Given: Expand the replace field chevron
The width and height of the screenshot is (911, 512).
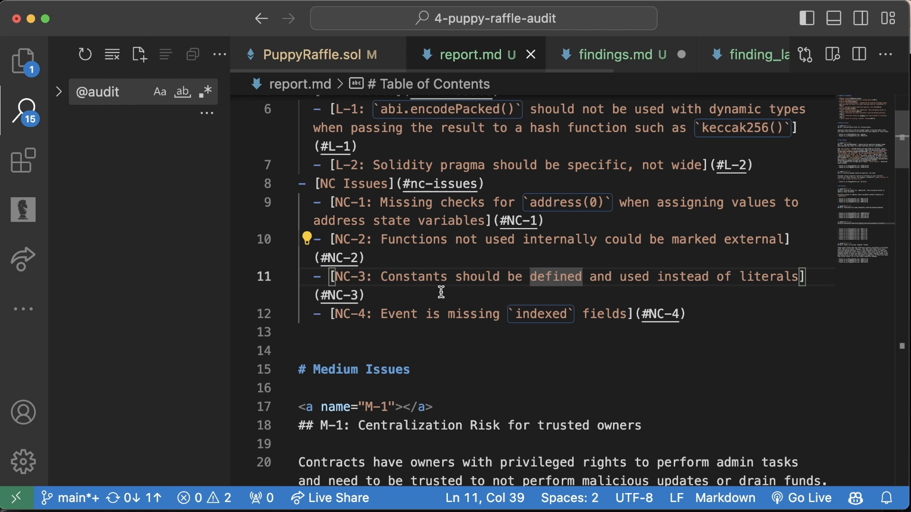Looking at the screenshot, I should (59, 91).
